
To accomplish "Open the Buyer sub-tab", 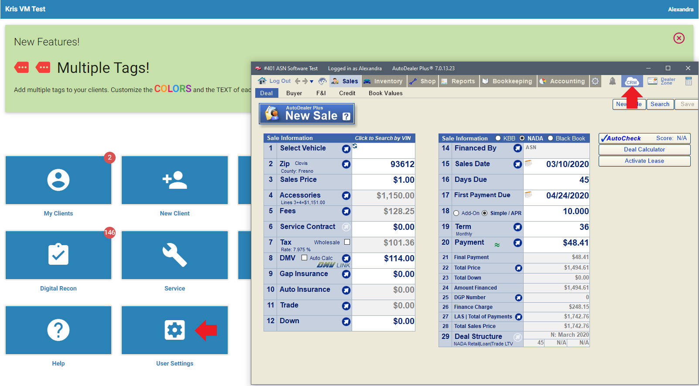I will (x=294, y=93).
